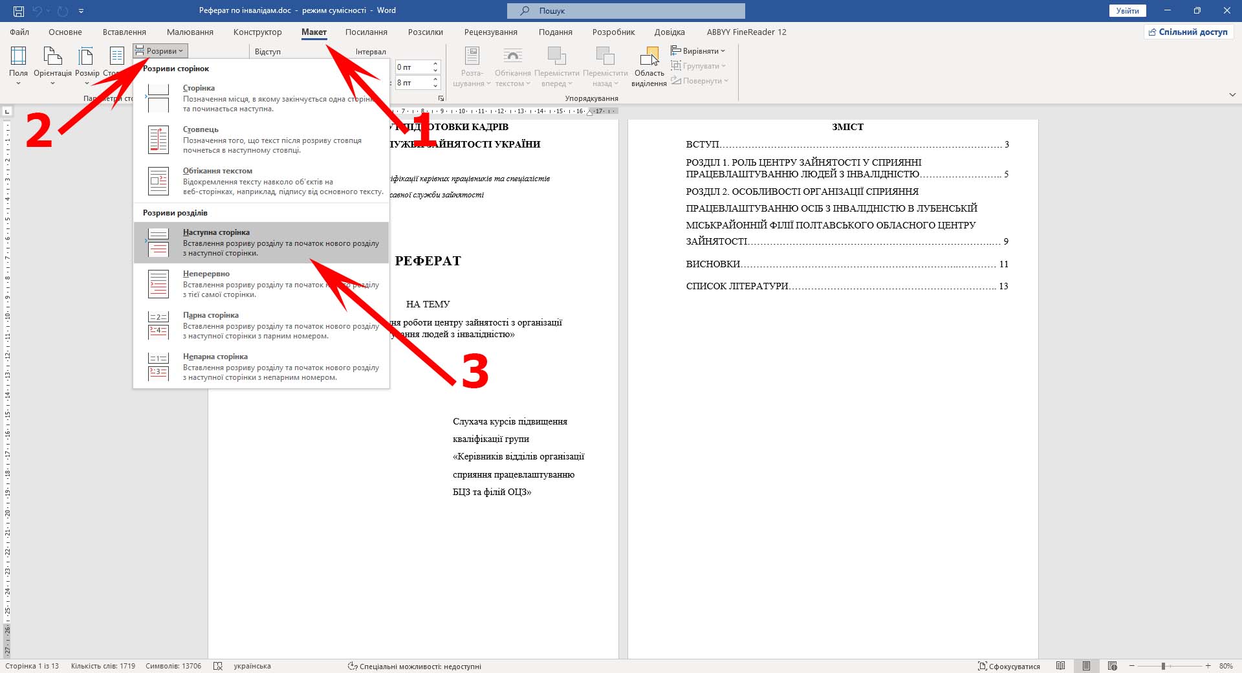
Task: Switch to Web Layout view icon
Action: [x=1113, y=666]
